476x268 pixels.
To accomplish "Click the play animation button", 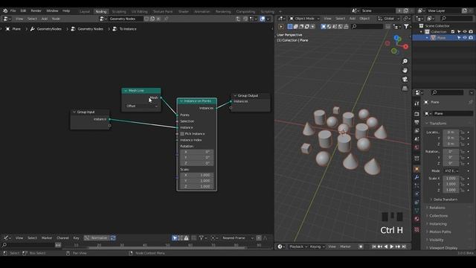I will click(392, 246).
